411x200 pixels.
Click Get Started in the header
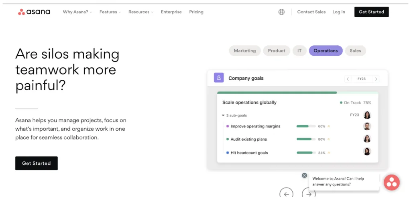(371, 12)
